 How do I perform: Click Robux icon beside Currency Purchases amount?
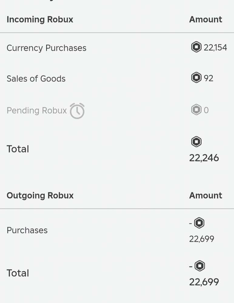coord(196,47)
